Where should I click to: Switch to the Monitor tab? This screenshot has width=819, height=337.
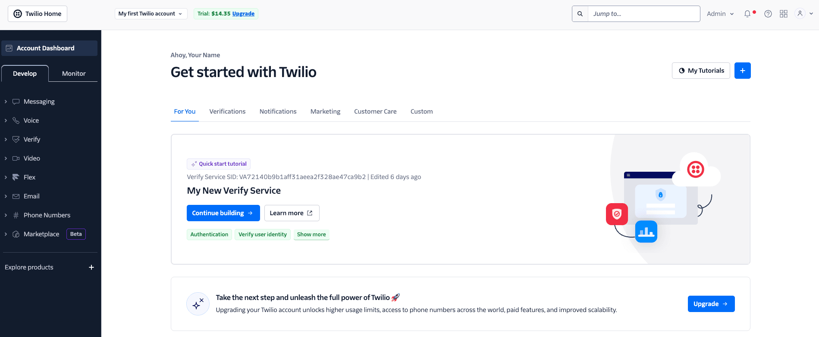pos(73,73)
